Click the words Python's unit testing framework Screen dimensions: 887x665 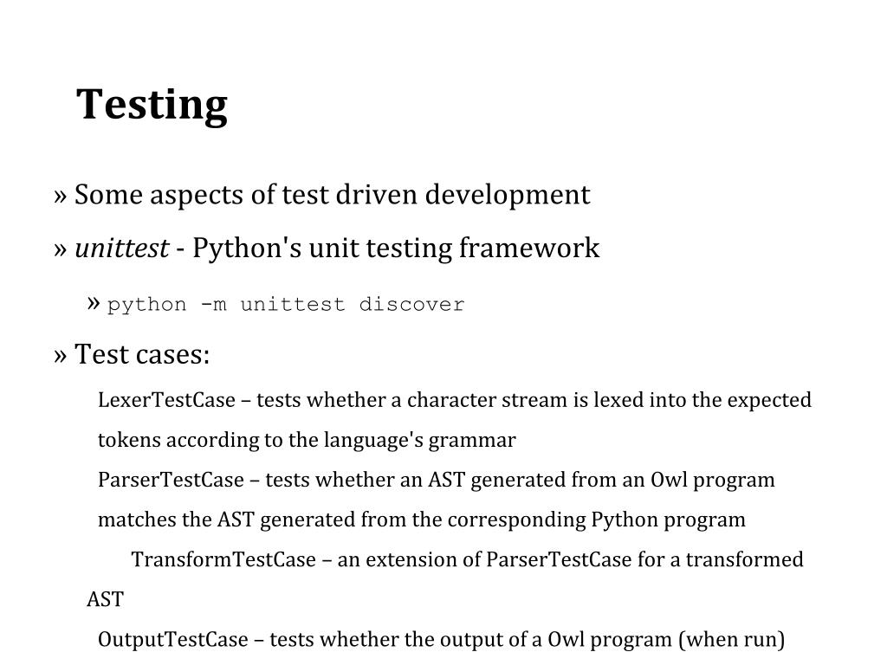click(396, 249)
